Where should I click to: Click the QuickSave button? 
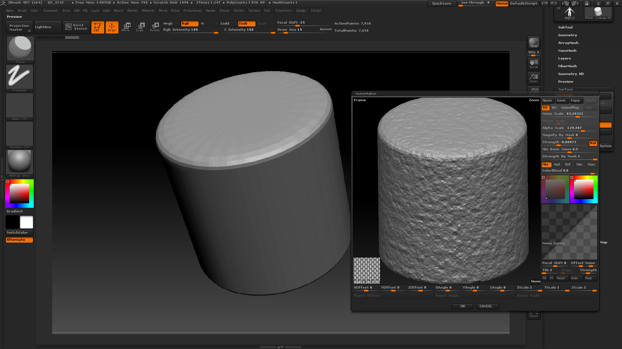[x=442, y=4]
